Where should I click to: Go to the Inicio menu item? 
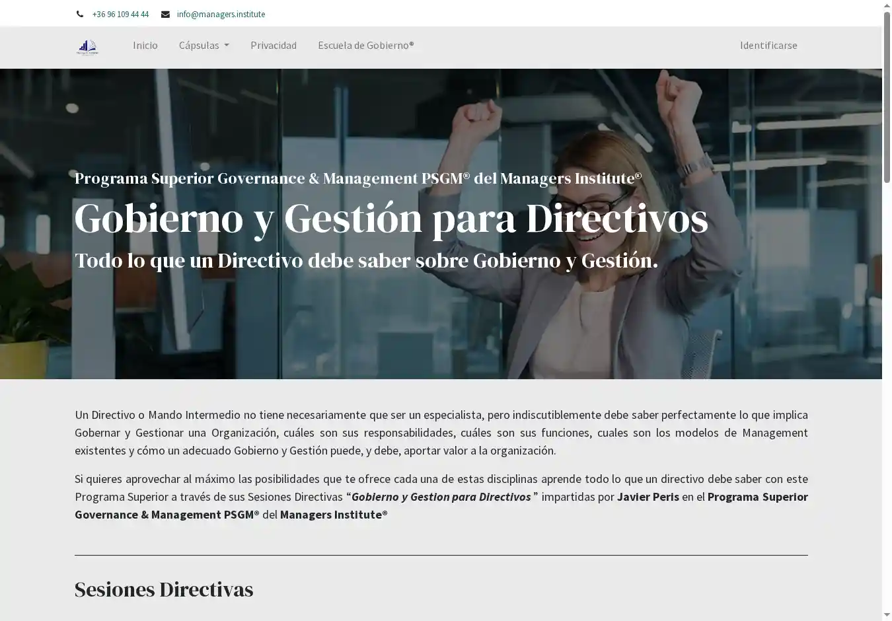point(145,46)
